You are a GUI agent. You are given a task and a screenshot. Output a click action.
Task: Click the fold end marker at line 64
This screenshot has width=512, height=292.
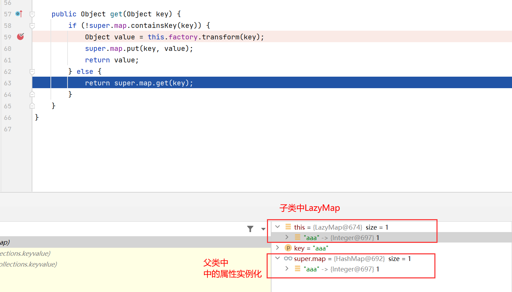(32, 94)
